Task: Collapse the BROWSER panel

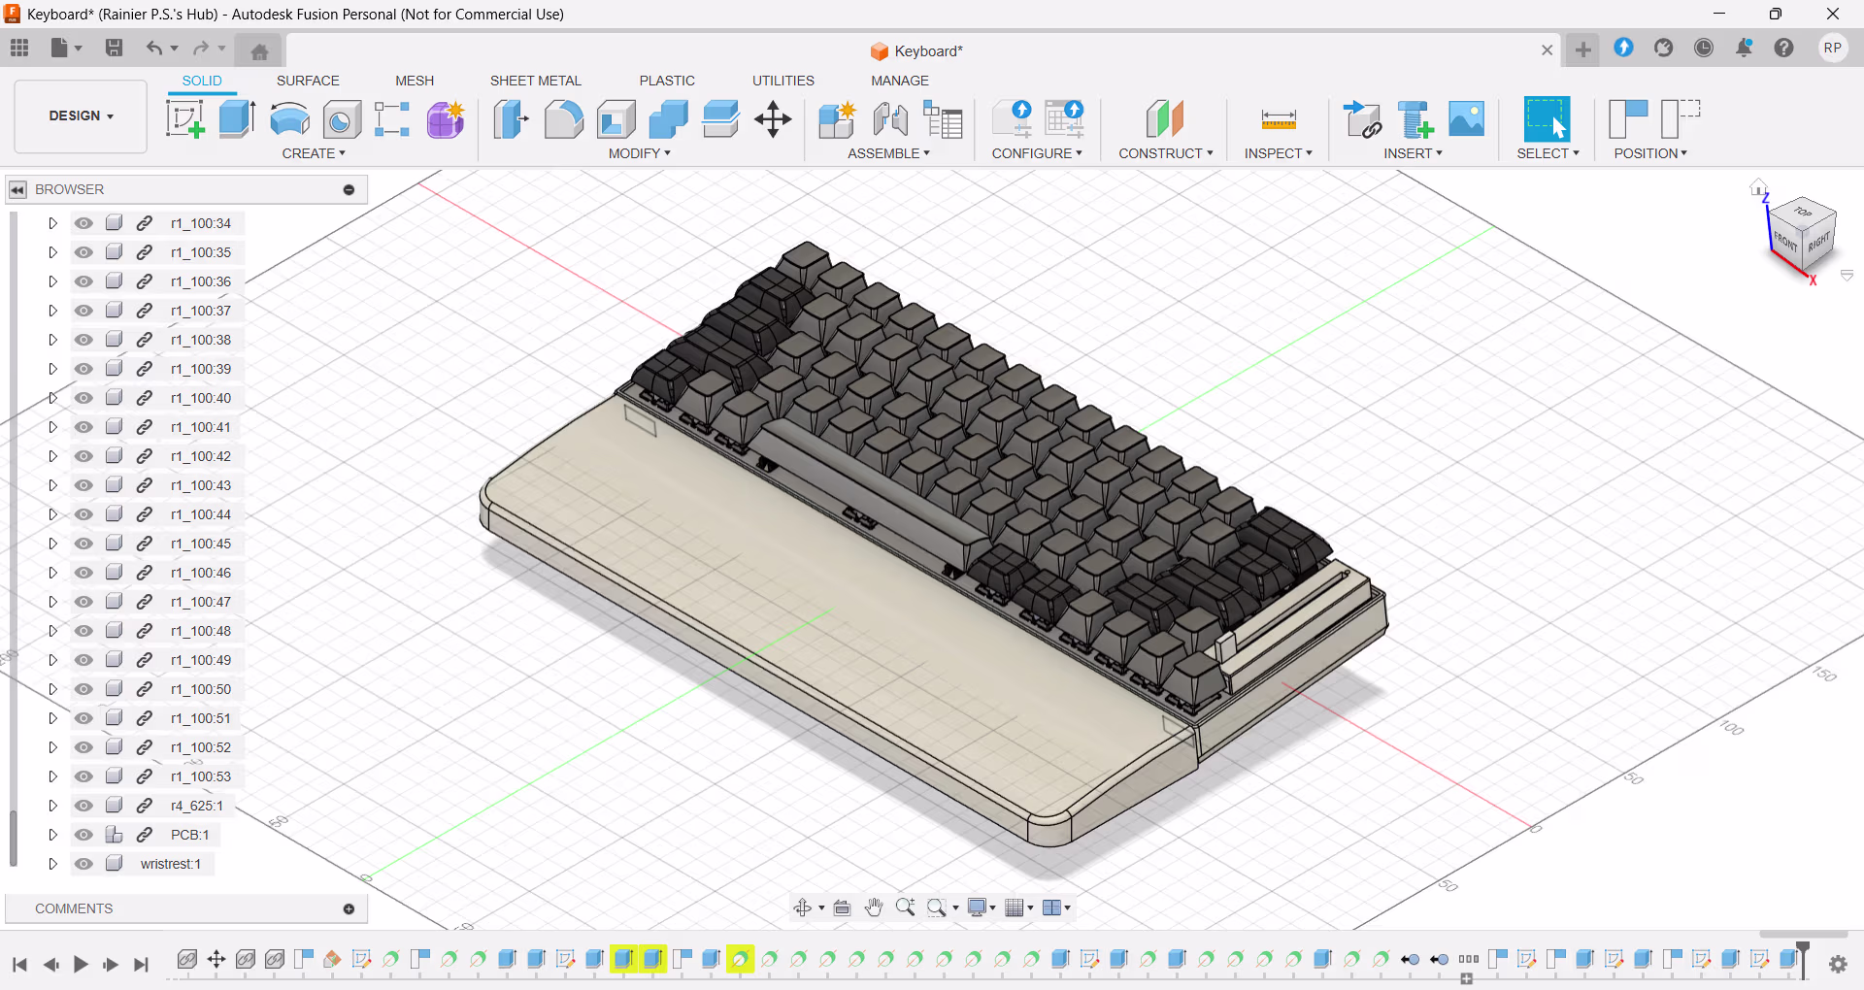Action: click(17, 189)
